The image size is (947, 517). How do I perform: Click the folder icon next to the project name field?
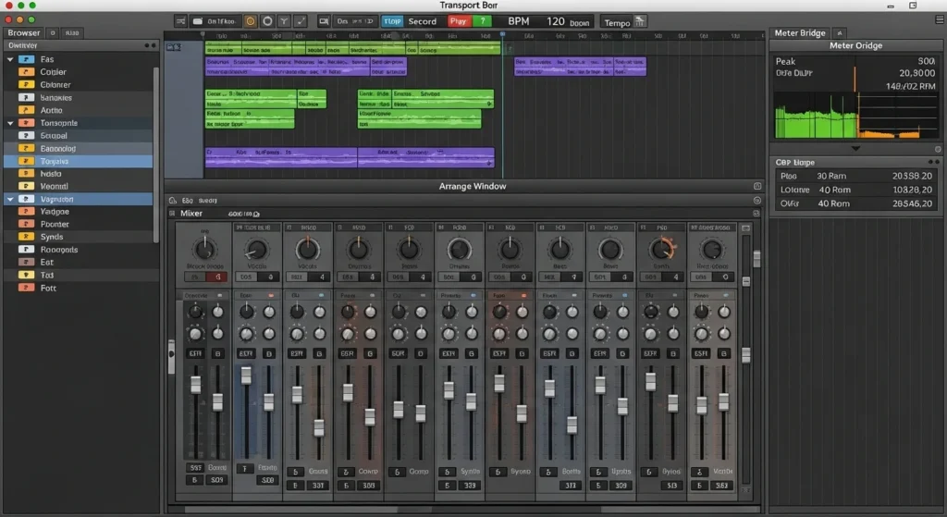pyautogui.click(x=198, y=21)
